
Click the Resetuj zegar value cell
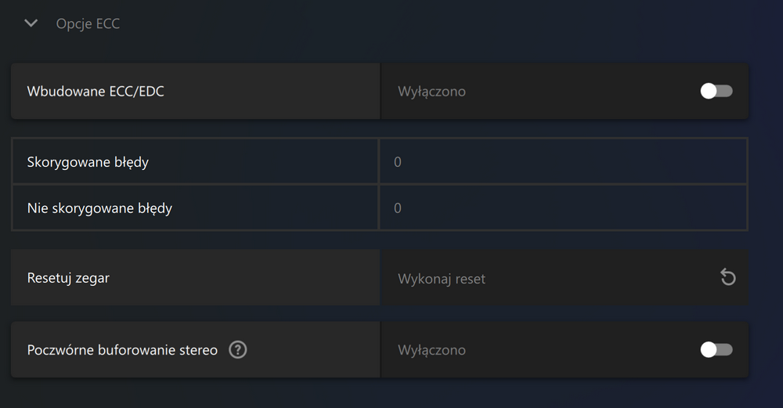[565, 278]
